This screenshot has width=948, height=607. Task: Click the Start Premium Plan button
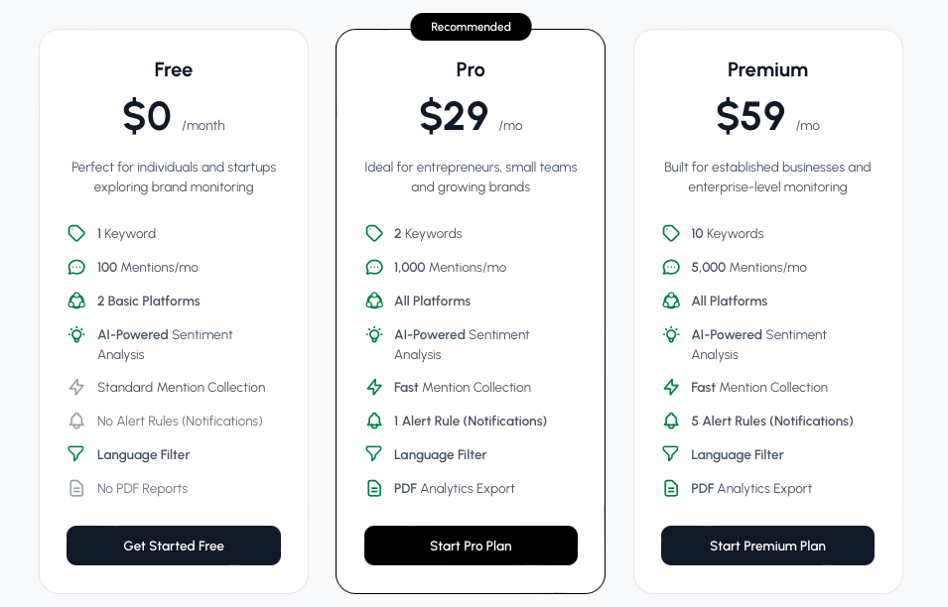point(767,546)
